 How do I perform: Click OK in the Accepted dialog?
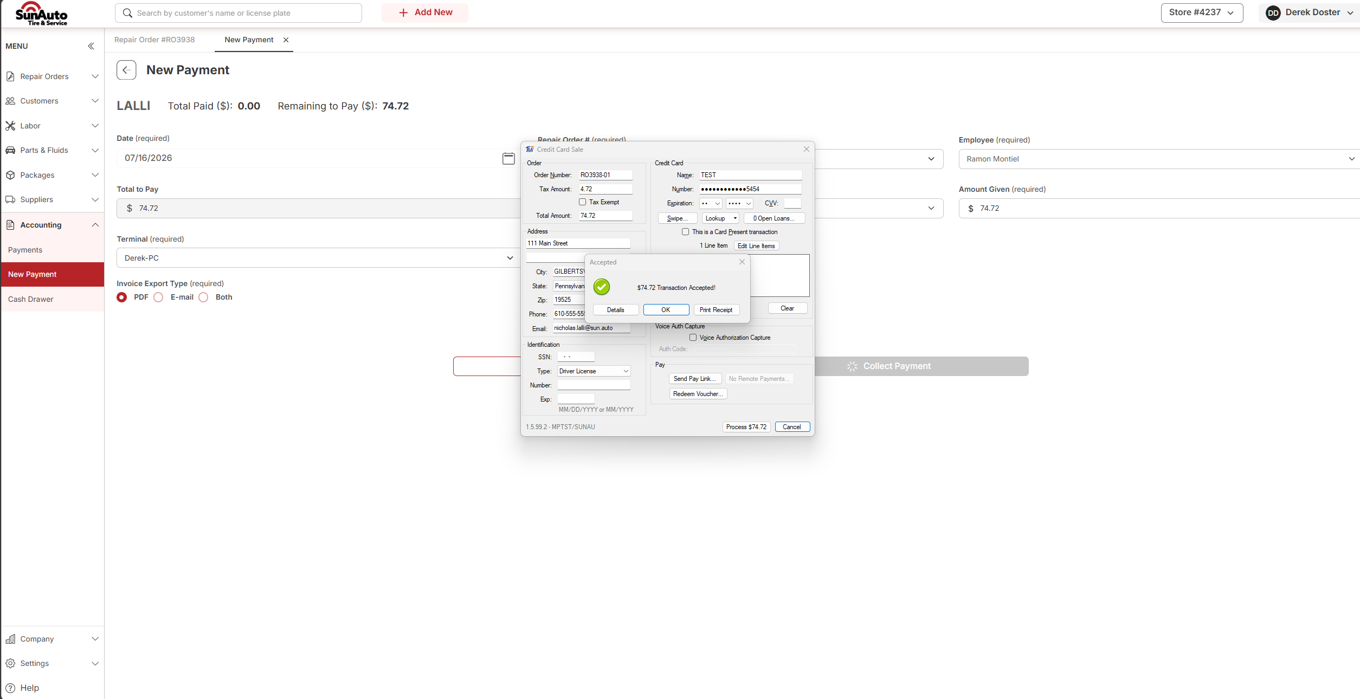[666, 310]
